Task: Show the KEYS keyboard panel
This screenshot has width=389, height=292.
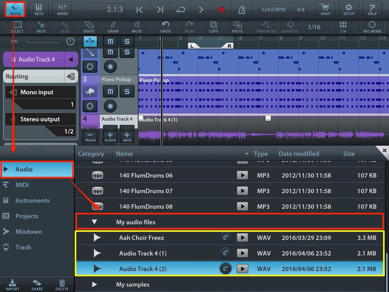Action: 39,9
